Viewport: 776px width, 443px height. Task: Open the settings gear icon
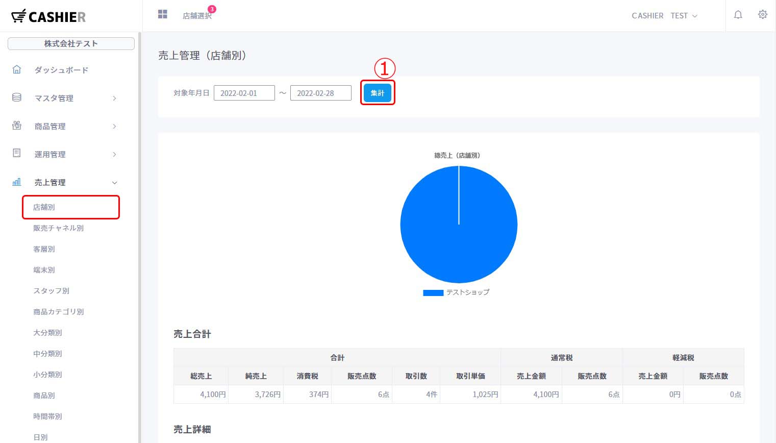pyautogui.click(x=763, y=15)
